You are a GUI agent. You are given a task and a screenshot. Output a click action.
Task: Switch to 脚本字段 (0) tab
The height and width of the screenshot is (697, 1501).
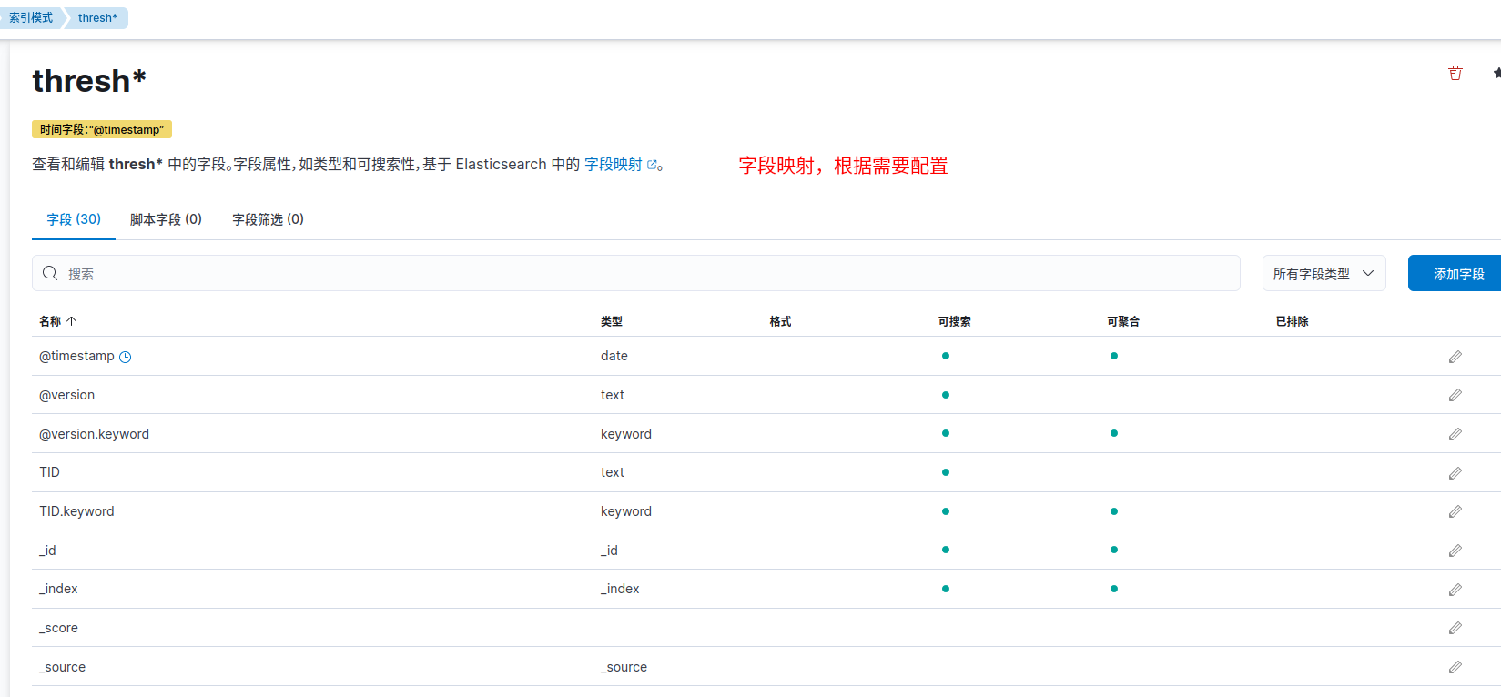[x=166, y=219]
